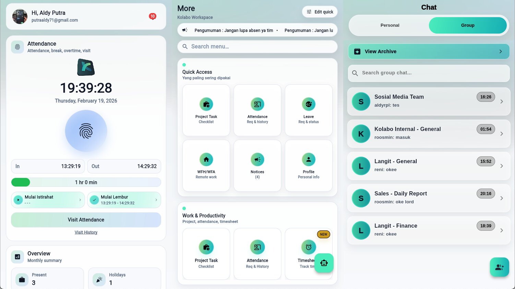Click the 1 hr 0 min progress bar
The height and width of the screenshot is (289, 515).
point(86,182)
